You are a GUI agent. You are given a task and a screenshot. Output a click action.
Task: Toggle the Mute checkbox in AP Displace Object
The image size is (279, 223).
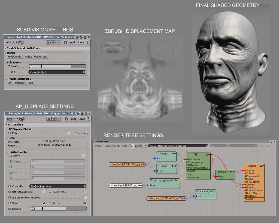[x=69, y=133]
